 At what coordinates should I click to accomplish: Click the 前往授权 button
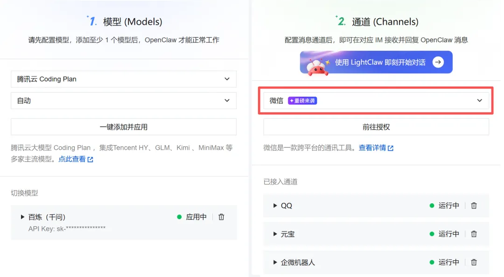(x=376, y=127)
